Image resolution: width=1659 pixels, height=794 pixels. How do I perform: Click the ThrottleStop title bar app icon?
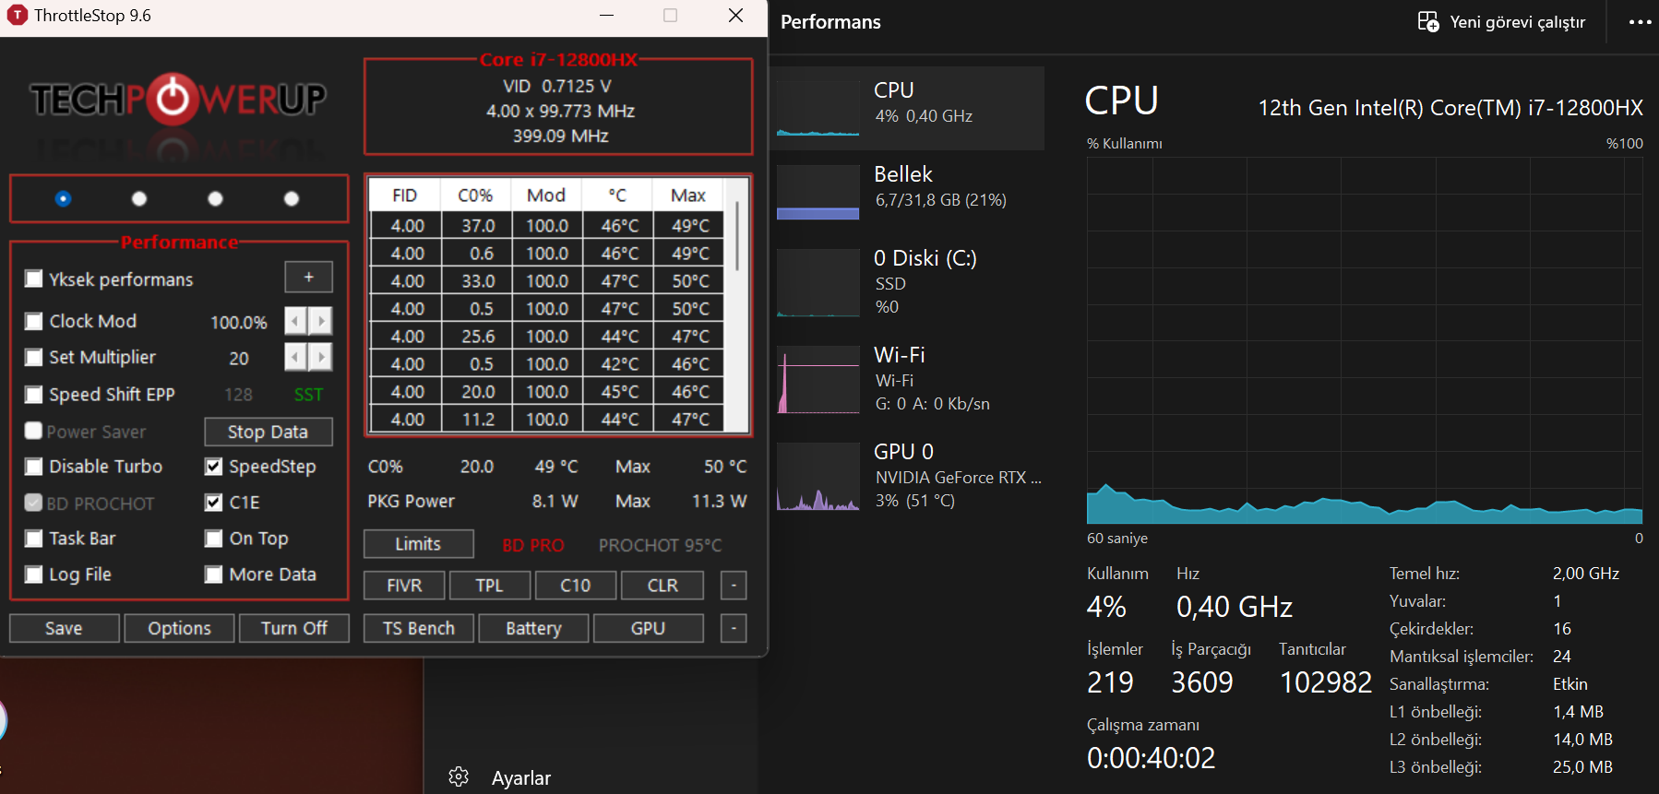pyautogui.click(x=17, y=15)
